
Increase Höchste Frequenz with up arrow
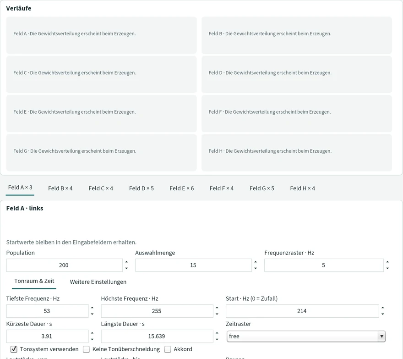(217, 308)
